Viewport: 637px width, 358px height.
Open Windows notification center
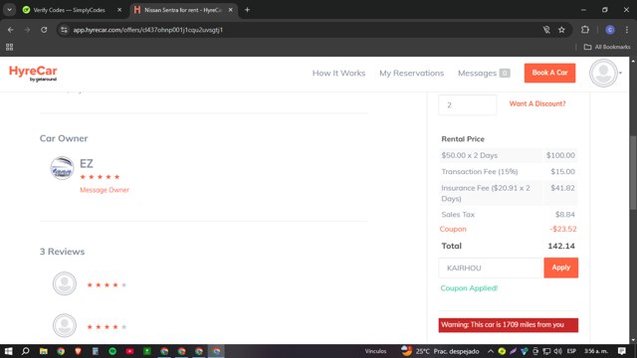pos(621,351)
